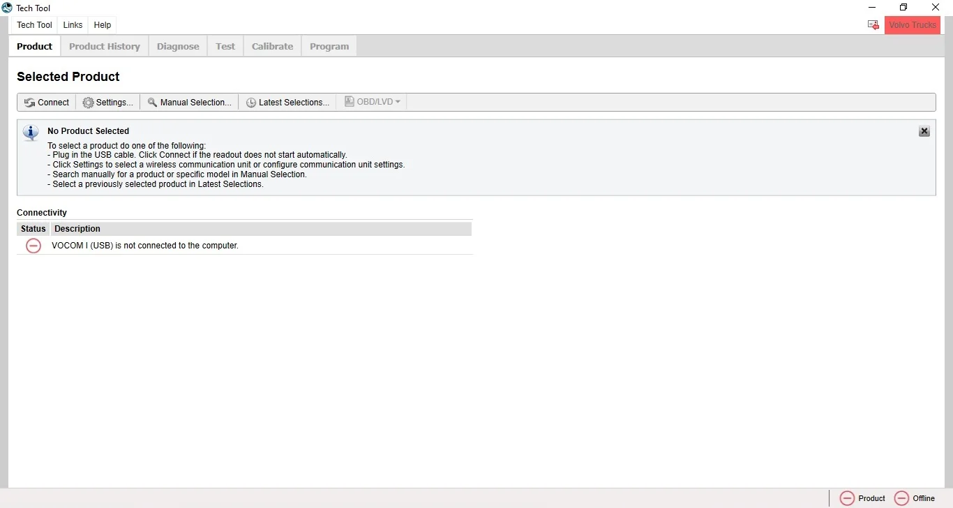The height and width of the screenshot is (508, 953).
Task: Select the Product tab
Action: coord(34,47)
